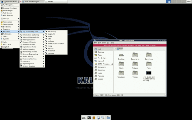This screenshot has height=120, width=192.
Task: Open the Pictures folder icon in file view
Action: 135,64
